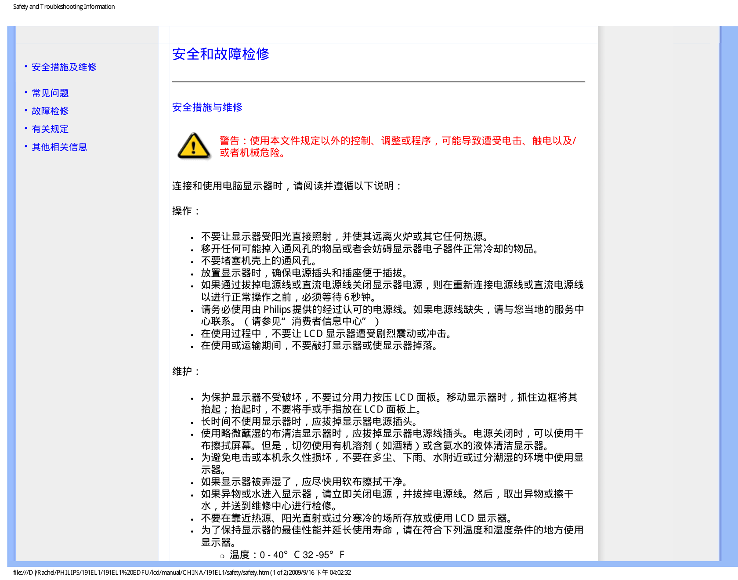
Task: Click the bullet about 为避免电击或本机永久性损坏
Action: point(392,464)
